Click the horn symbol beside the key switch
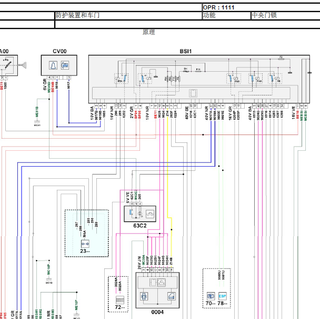Viewport: 320px width, 319px height. click(x=23, y=65)
